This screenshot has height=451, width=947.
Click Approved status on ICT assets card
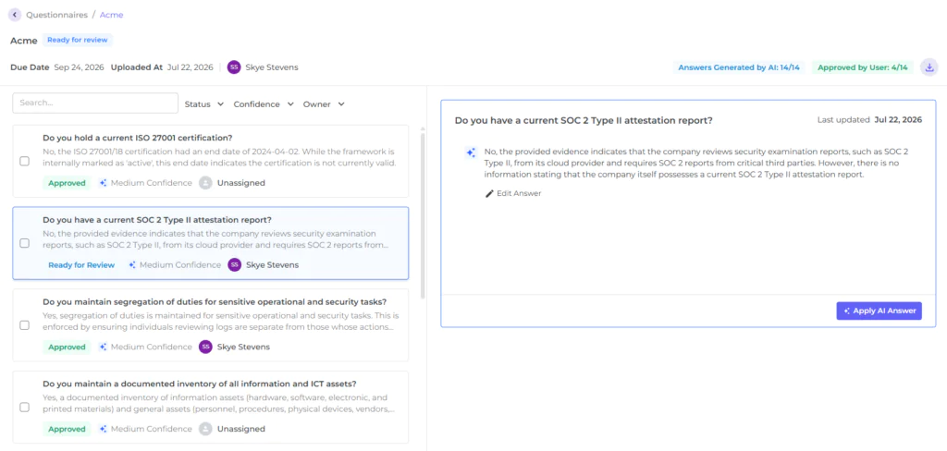click(x=67, y=429)
